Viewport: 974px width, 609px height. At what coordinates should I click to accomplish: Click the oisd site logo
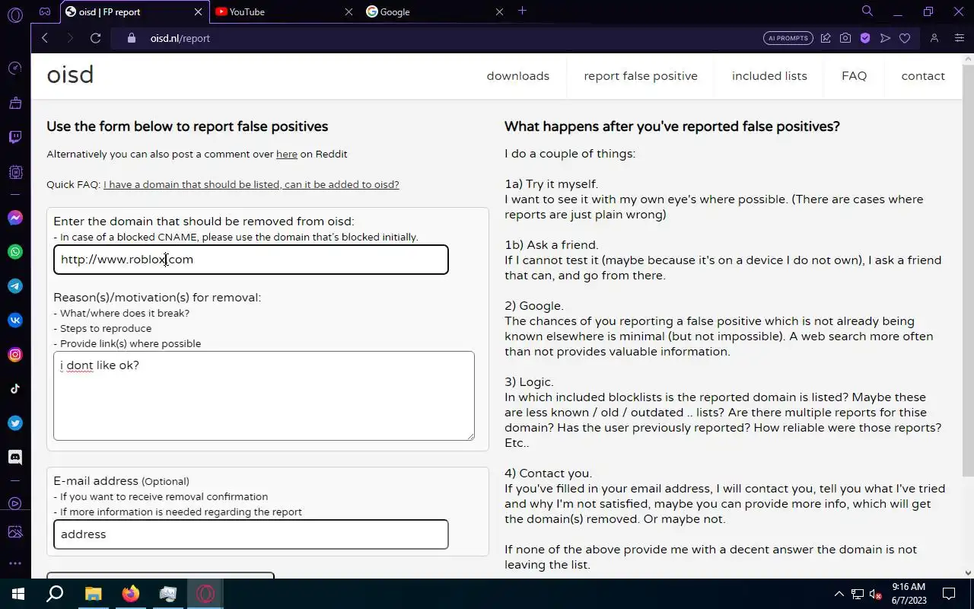[x=70, y=75]
